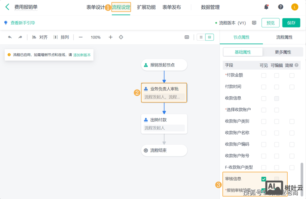Check 可编辑 for 付款时间
Image resolution: width=306 pixels, height=199 pixels.
pyautogui.click(x=277, y=87)
